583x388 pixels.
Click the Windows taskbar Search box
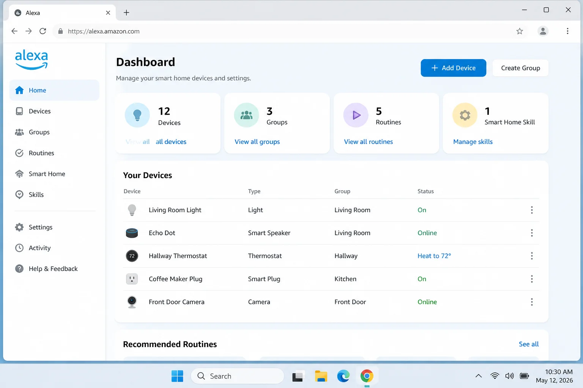point(238,376)
